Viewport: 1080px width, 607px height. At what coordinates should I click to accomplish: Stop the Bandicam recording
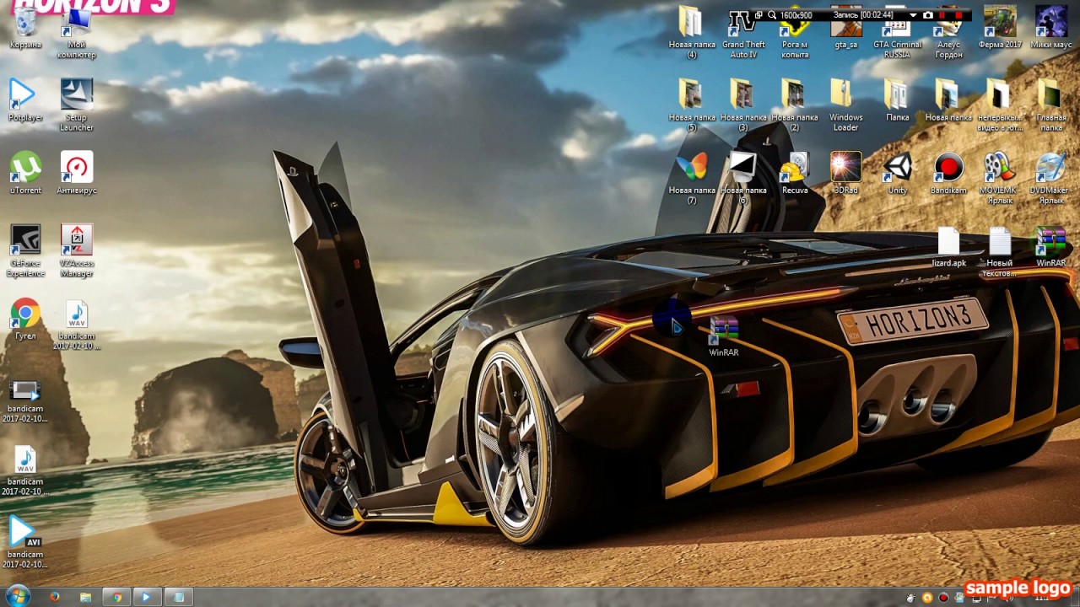coord(958,15)
